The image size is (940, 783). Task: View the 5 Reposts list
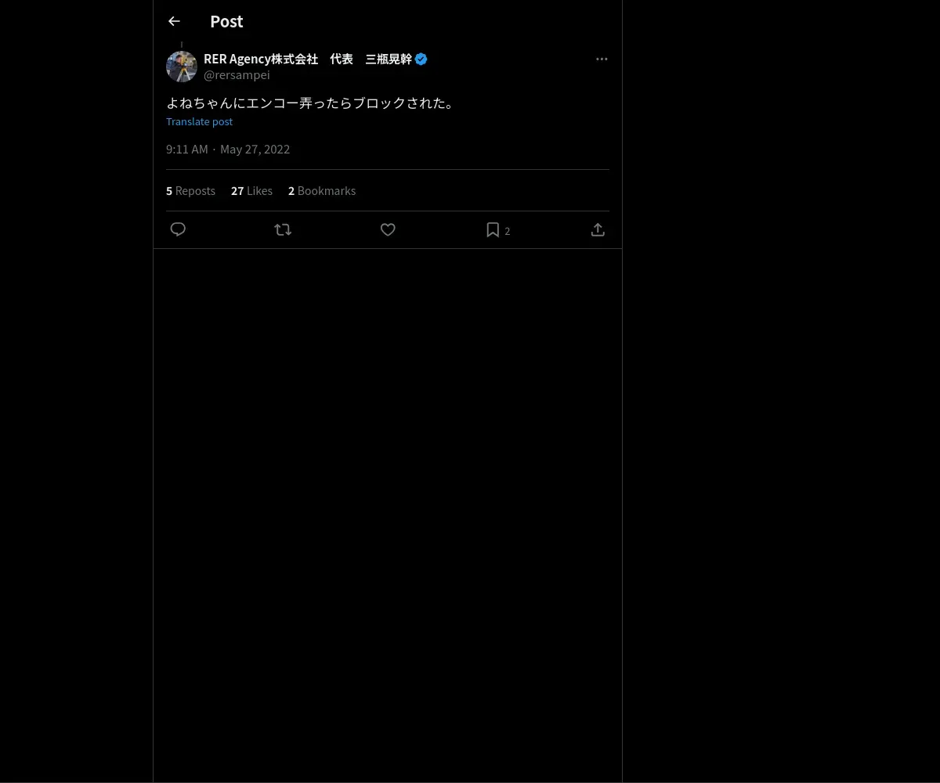pos(190,190)
